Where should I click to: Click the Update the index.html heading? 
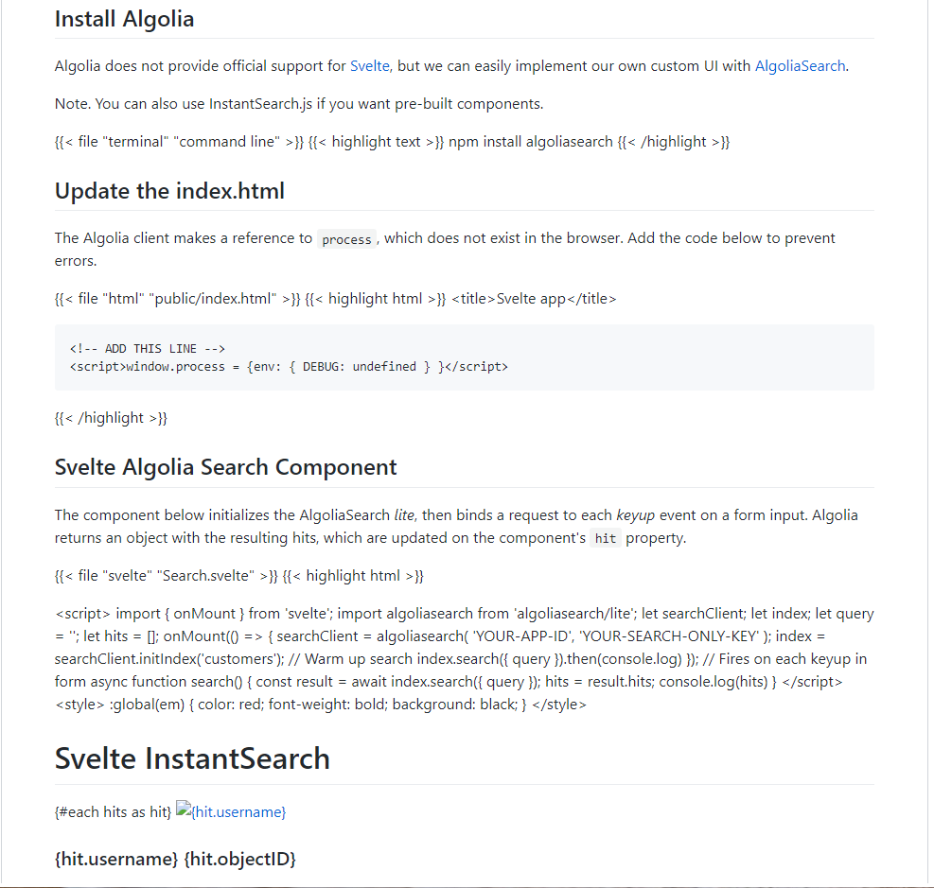pyautogui.click(x=169, y=191)
